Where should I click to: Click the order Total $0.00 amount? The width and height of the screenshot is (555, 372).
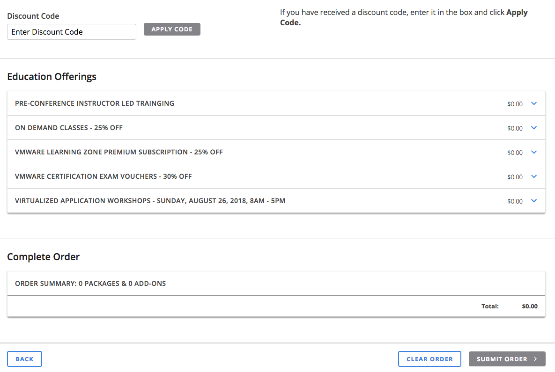click(x=530, y=306)
